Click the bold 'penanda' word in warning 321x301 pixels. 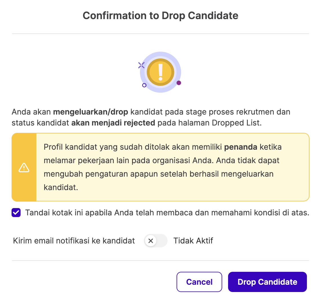pos(240,147)
